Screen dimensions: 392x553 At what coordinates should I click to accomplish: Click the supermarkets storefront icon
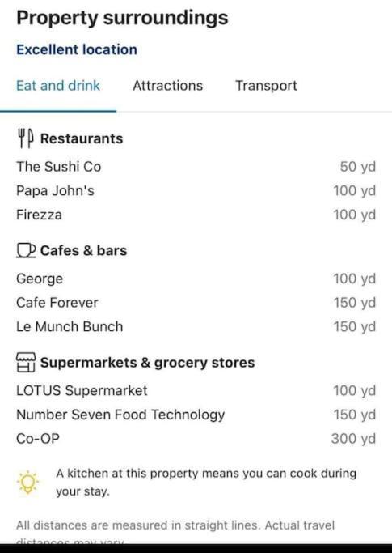coord(26,363)
